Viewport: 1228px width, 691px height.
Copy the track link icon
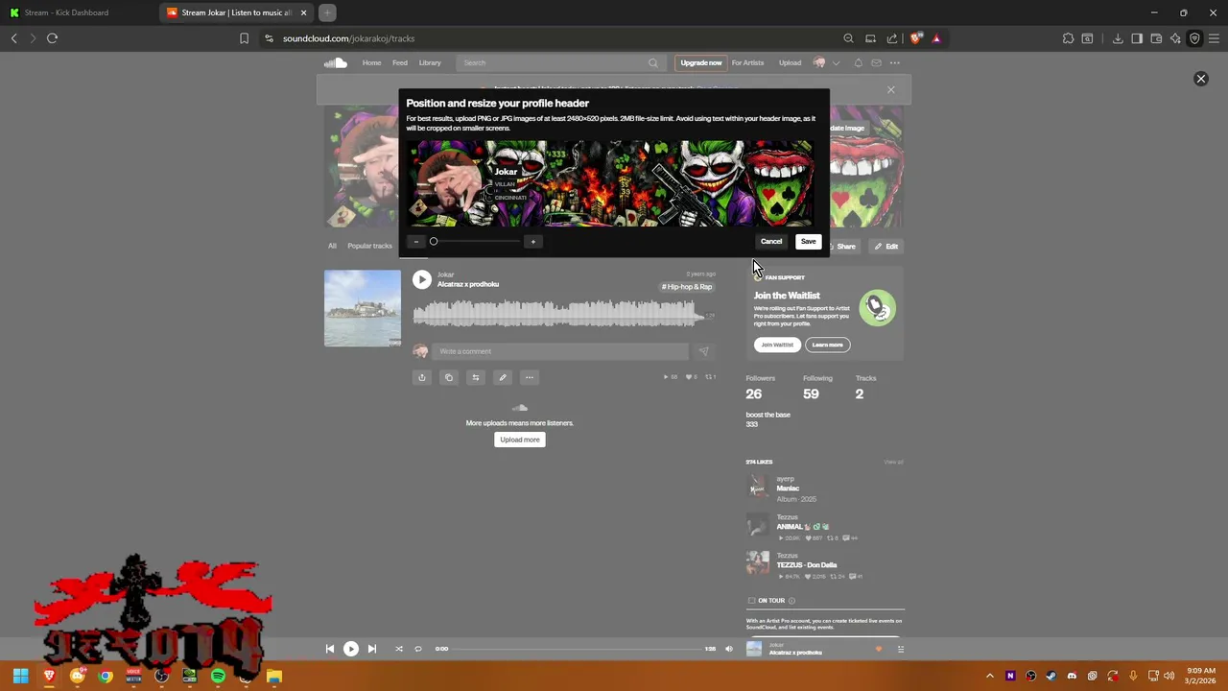pos(449,377)
